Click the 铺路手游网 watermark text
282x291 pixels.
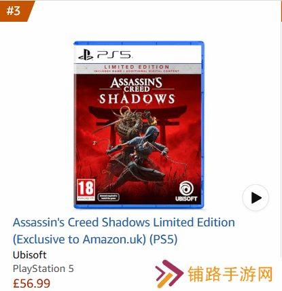click(x=230, y=274)
